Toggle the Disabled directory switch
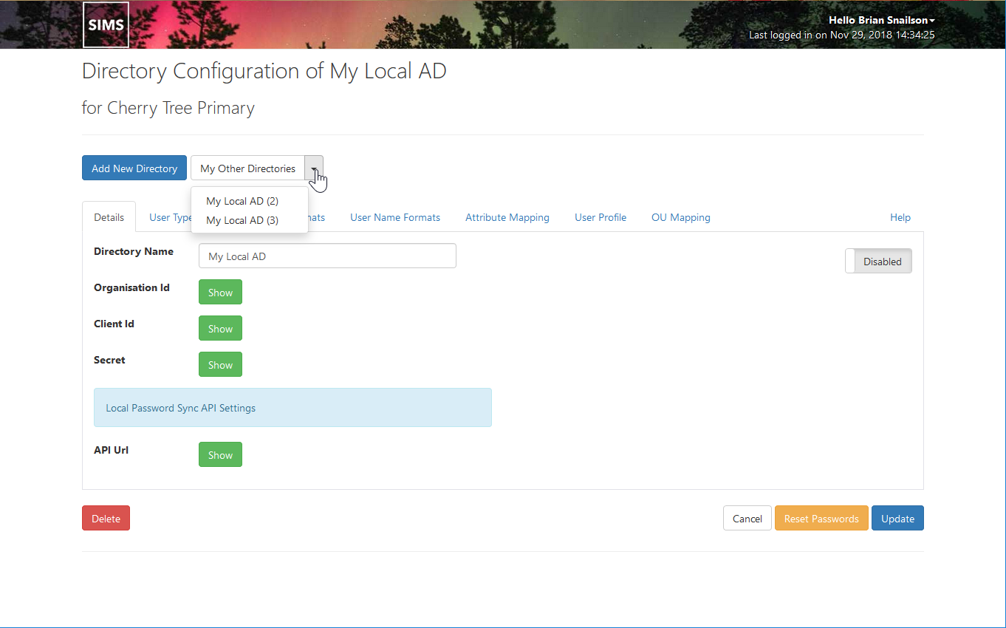 [878, 261]
